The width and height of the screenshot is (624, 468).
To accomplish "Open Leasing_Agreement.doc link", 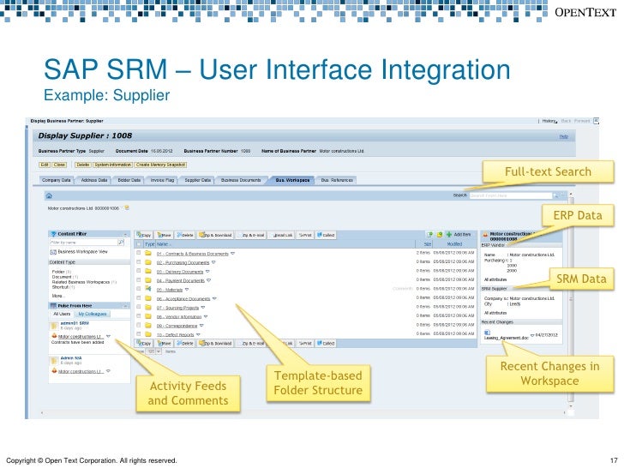I will 507,338.
